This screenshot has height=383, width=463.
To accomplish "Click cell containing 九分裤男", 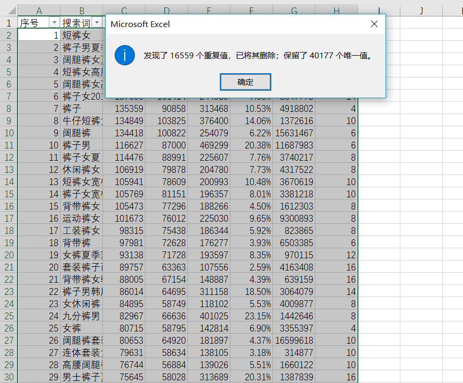I will click(x=82, y=316).
